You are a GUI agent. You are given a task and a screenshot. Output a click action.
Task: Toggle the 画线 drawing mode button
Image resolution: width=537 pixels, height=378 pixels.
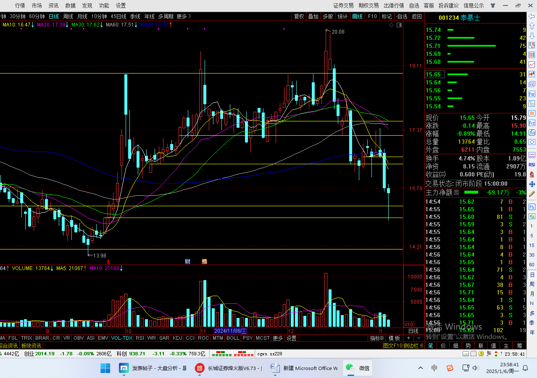[x=357, y=16]
